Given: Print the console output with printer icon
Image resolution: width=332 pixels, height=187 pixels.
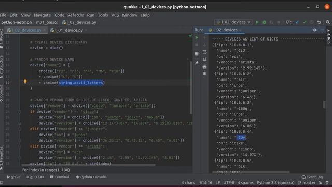Looking at the screenshot, I should pos(204,66).
